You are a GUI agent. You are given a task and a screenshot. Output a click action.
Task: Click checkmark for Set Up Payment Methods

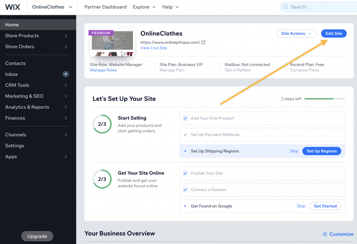click(185, 134)
